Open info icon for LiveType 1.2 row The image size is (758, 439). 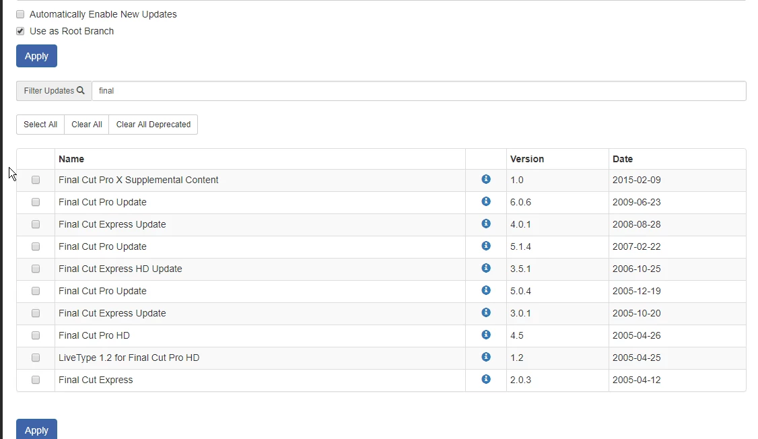(x=486, y=357)
